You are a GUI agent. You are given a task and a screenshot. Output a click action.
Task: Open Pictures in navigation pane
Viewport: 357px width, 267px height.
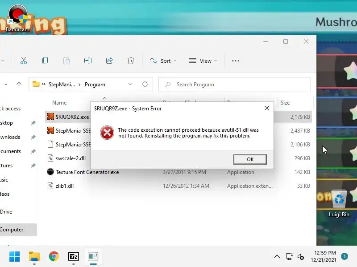(6, 166)
